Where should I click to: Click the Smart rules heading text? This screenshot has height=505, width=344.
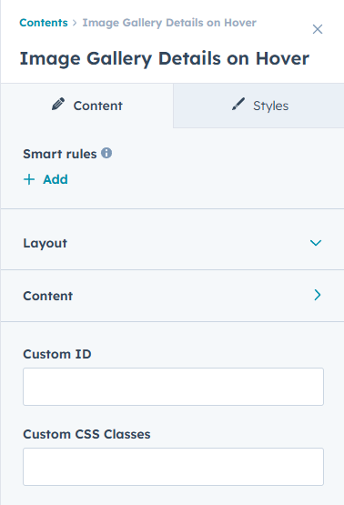coord(60,154)
